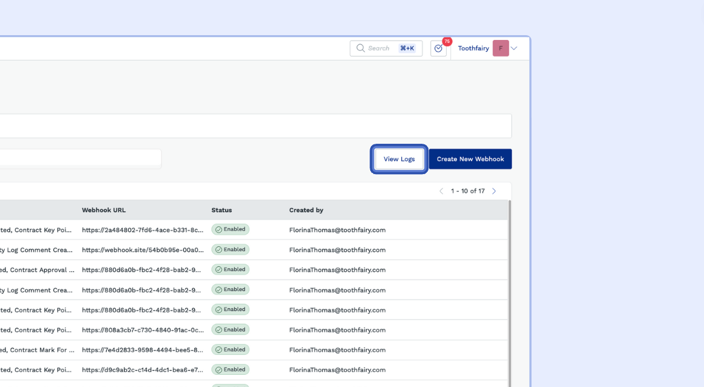Select the https://7e4d2833-9598 webhook row
Image resolution: width=704 pixels, height=387 pixels.
pos(143,350)
